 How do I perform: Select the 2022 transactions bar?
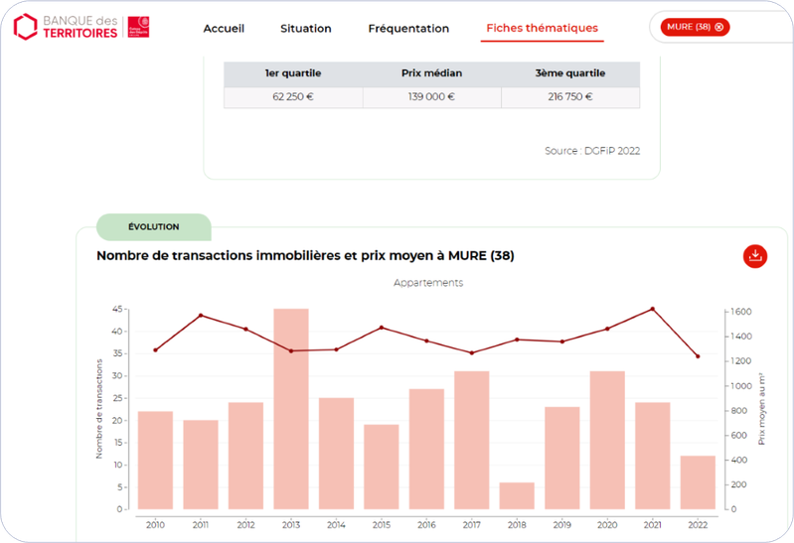[698, 482]
